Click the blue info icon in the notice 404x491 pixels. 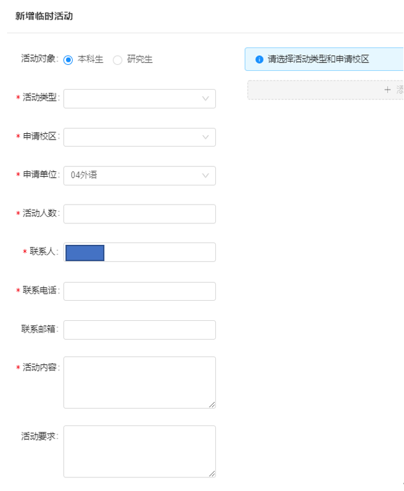pos(259,59)
